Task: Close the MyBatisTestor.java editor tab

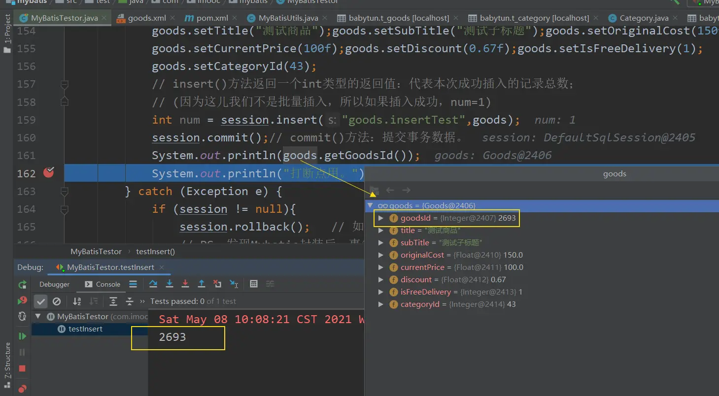Action: [x=104, y=18]
